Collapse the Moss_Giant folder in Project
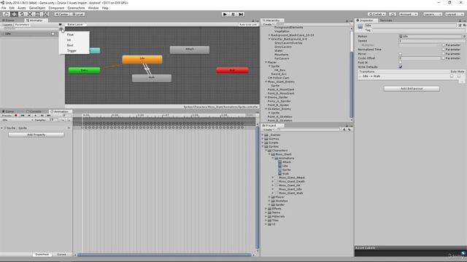Image resolution: width=467 pixels, height=262 pixels. click(269, 154)
